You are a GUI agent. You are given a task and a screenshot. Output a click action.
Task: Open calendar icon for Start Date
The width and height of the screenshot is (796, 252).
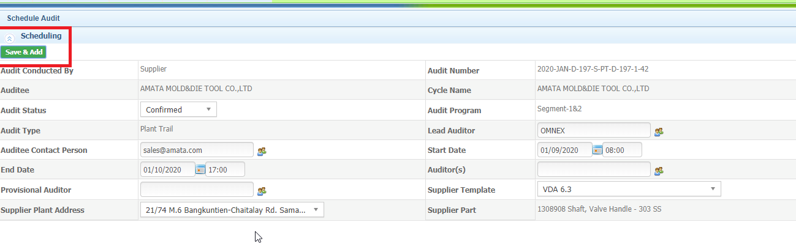tap(597, 150)
